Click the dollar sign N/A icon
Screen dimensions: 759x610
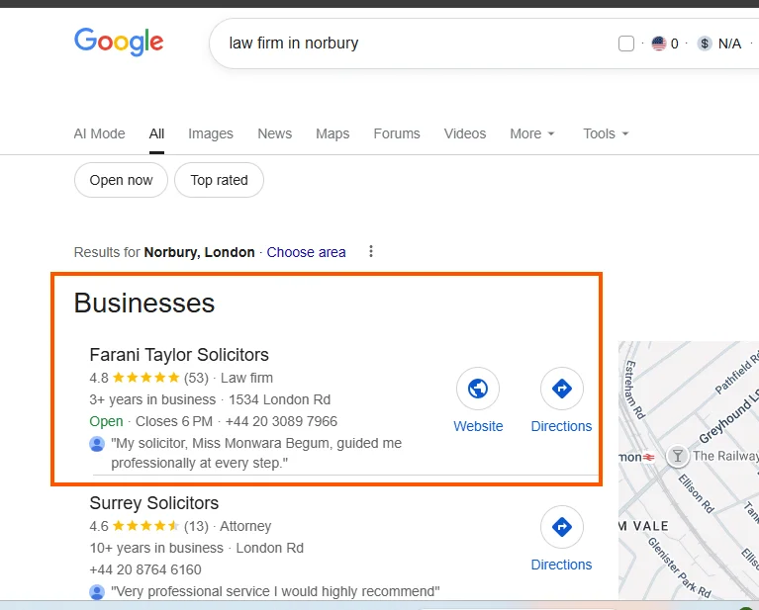click(x=705, y=44)
